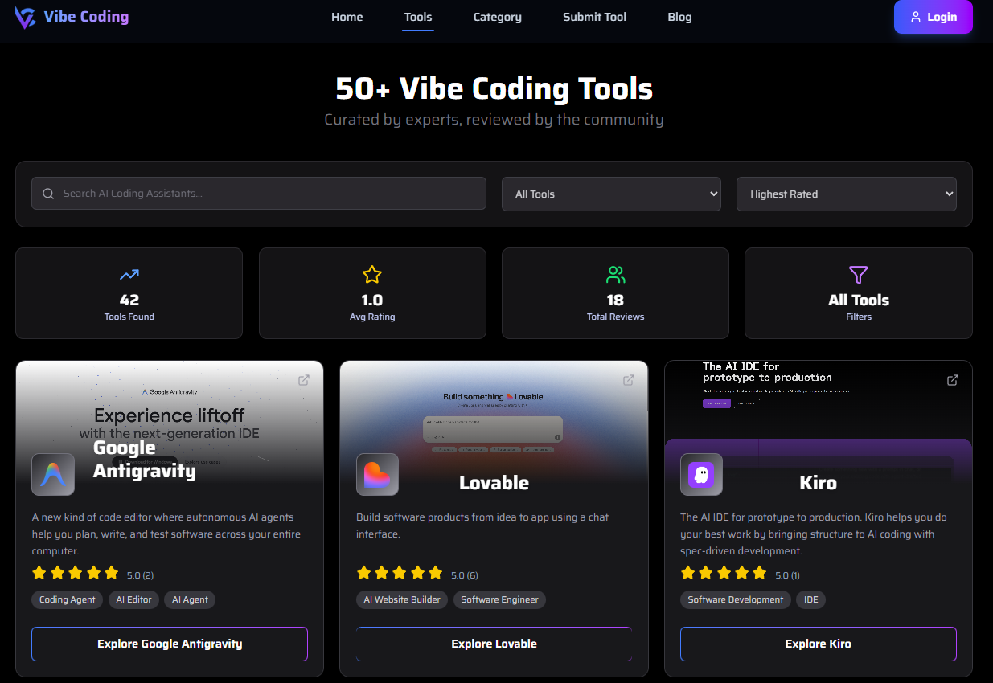Open the external link icon on the Lovable card
993x683 pixels.
pyautogui.click(x=628, y=380)
